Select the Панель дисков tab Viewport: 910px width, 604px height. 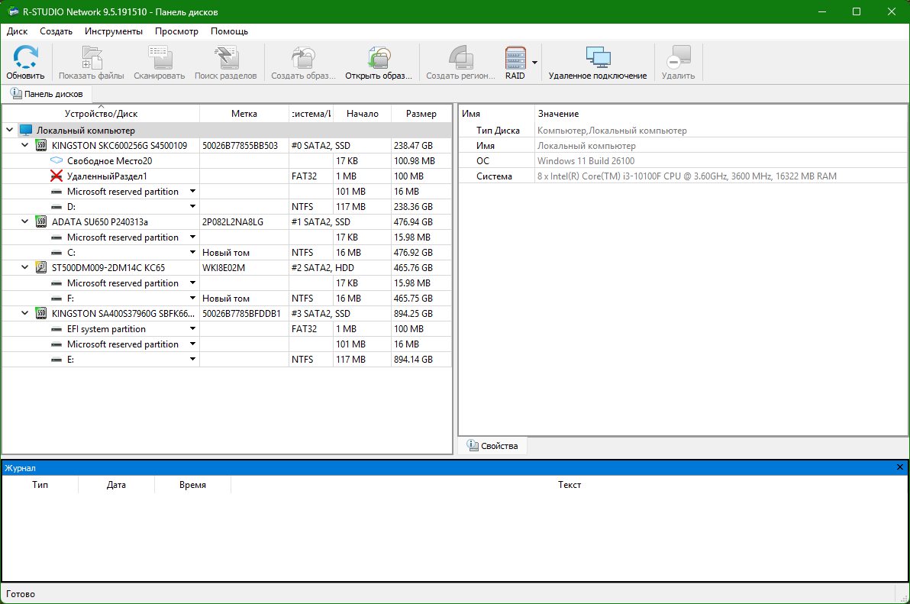click(x=47, y=93)
